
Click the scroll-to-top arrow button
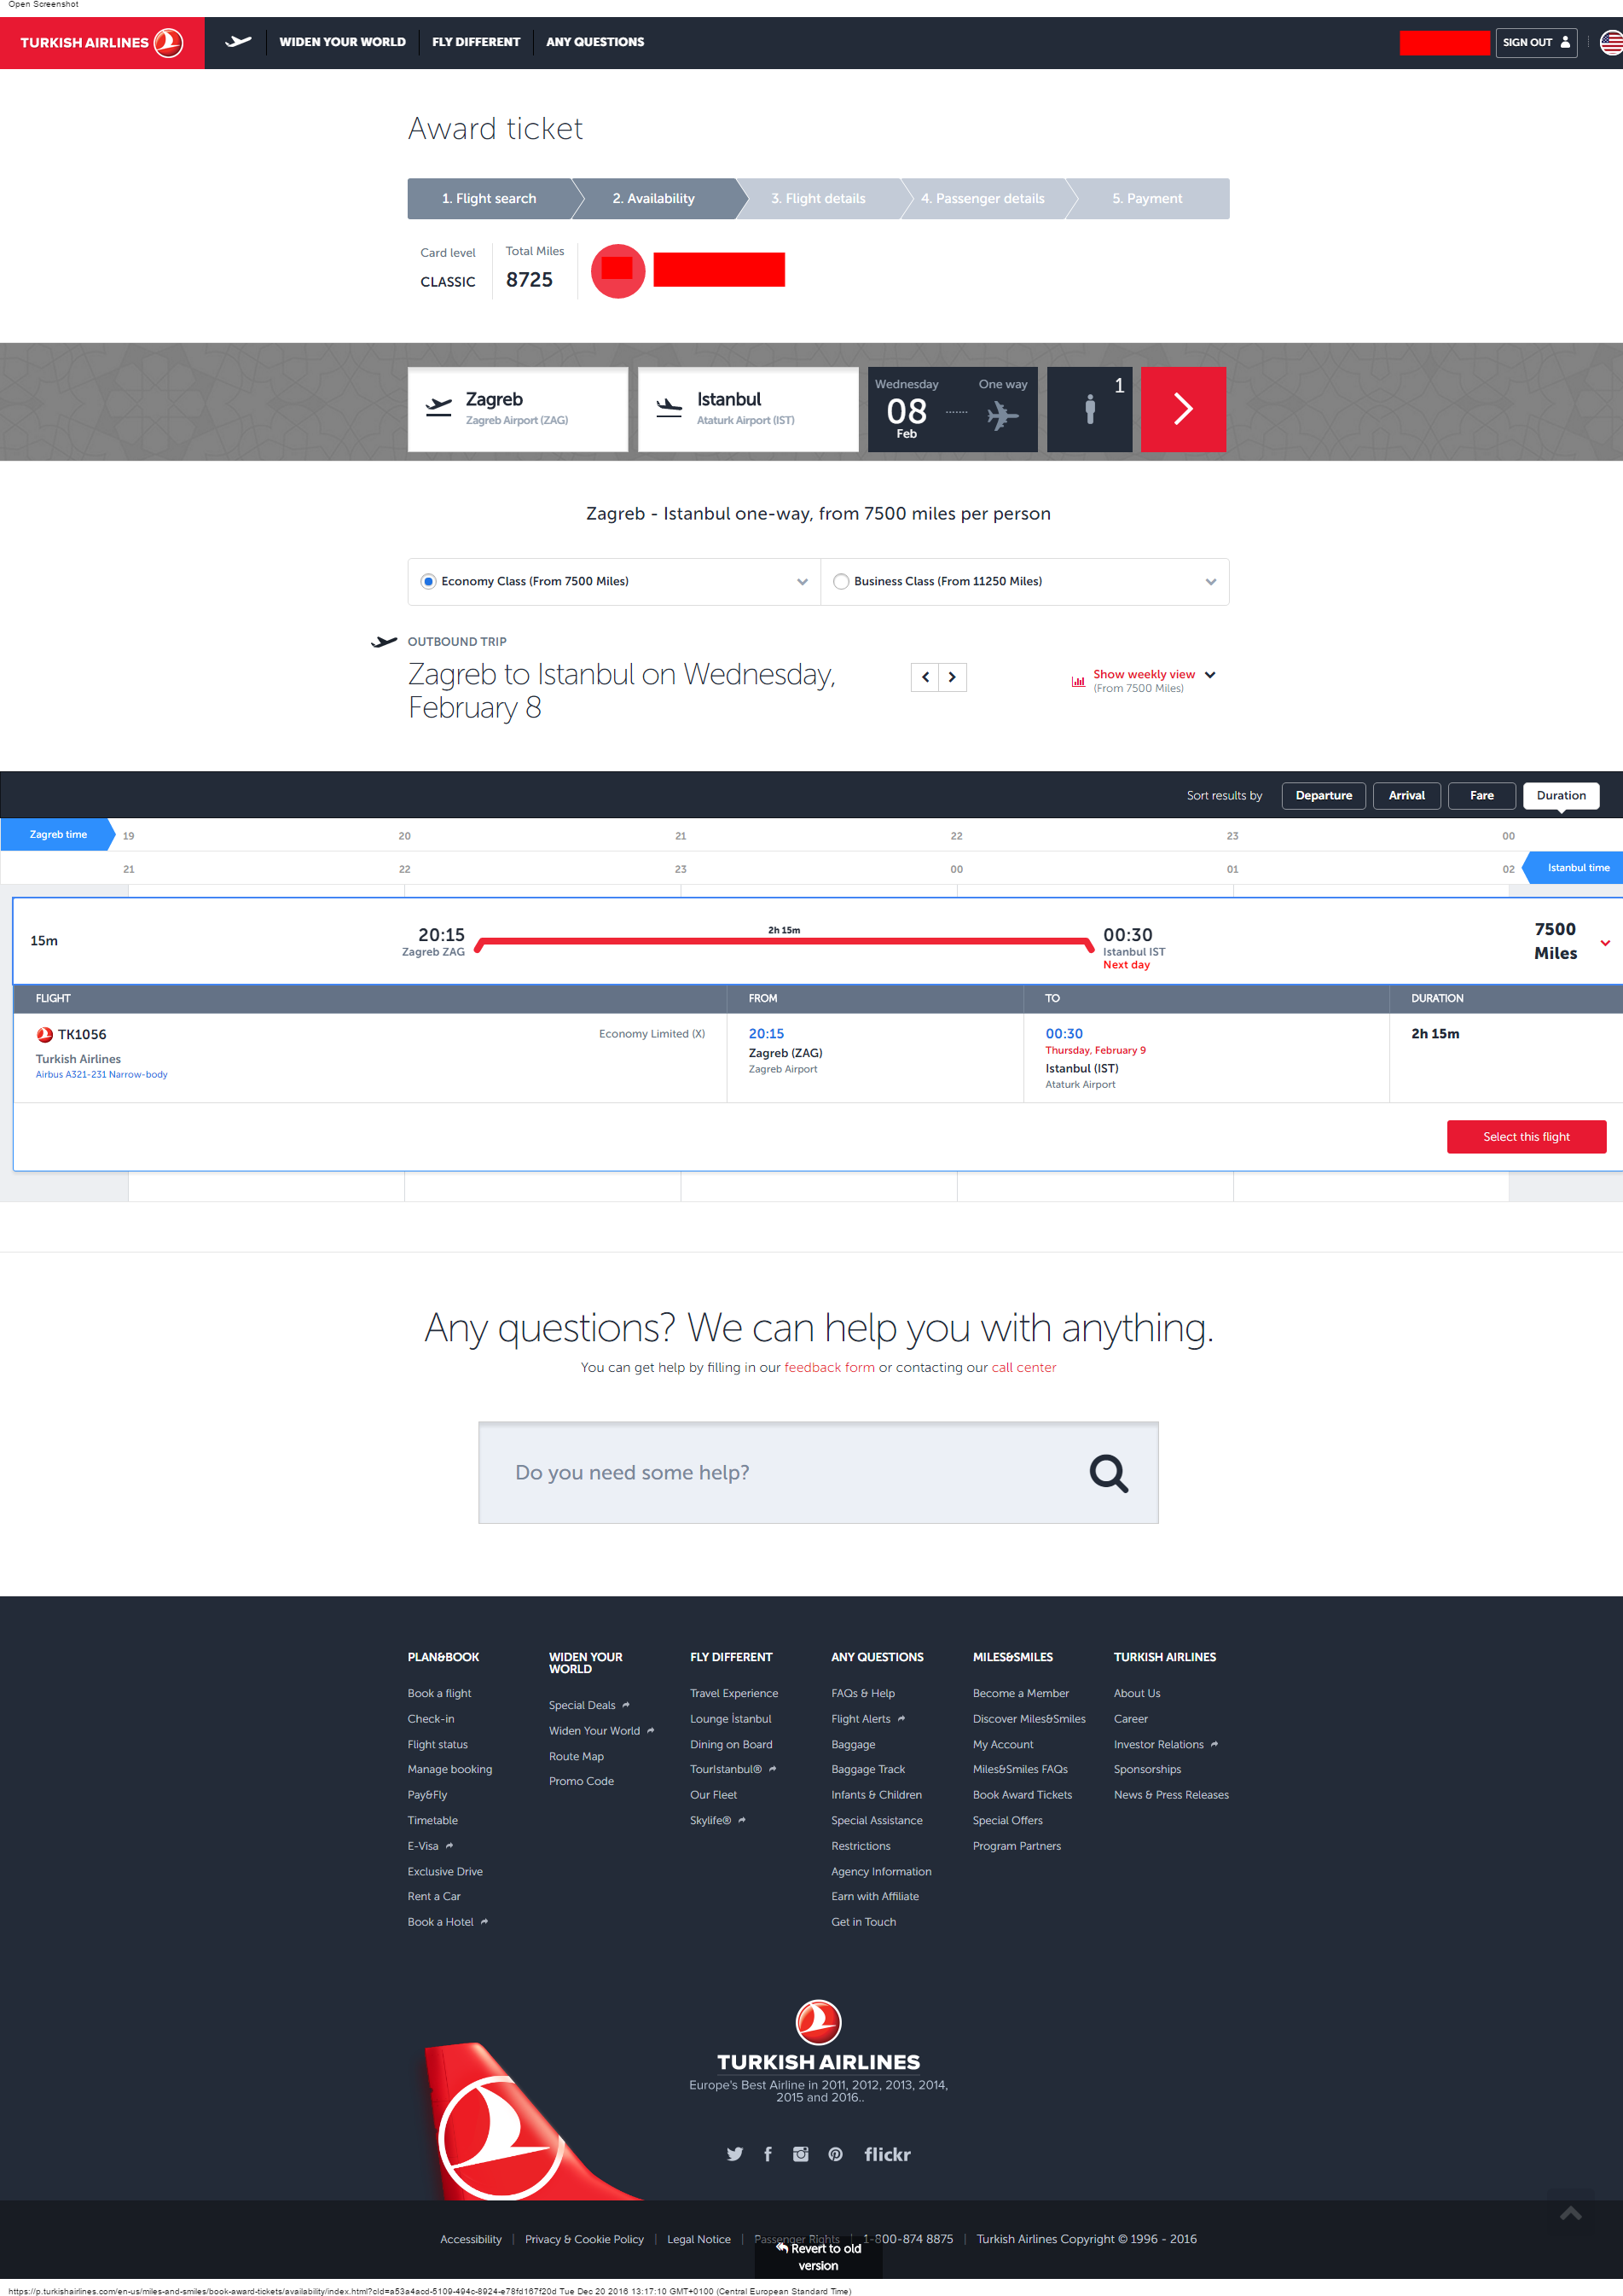(1571, 2213)
